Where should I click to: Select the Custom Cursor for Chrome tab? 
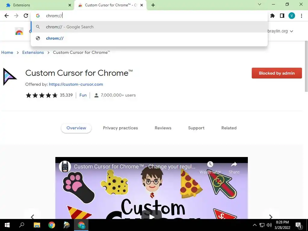tap(110, 5)
